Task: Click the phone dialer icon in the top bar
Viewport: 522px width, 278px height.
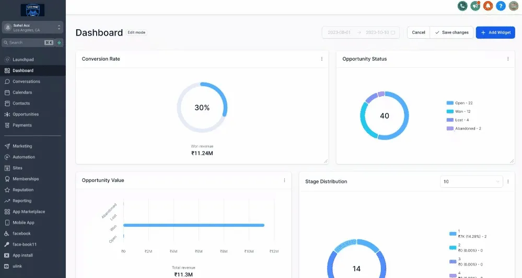Action: point(462,6)
